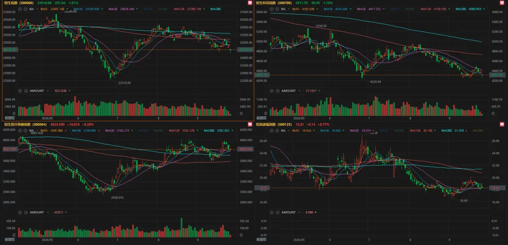The image size is (508, 245).
Task: Open MA indicator settings gear in Hang Seng Index chart
Action: (20, 9)
